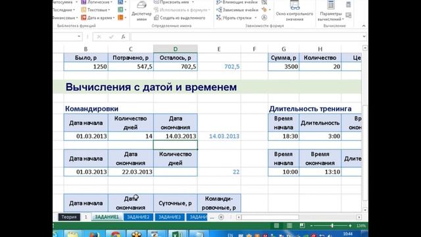421x237 pixels.
Task: Switch to Page Layout view
Action: click(289, 226)
